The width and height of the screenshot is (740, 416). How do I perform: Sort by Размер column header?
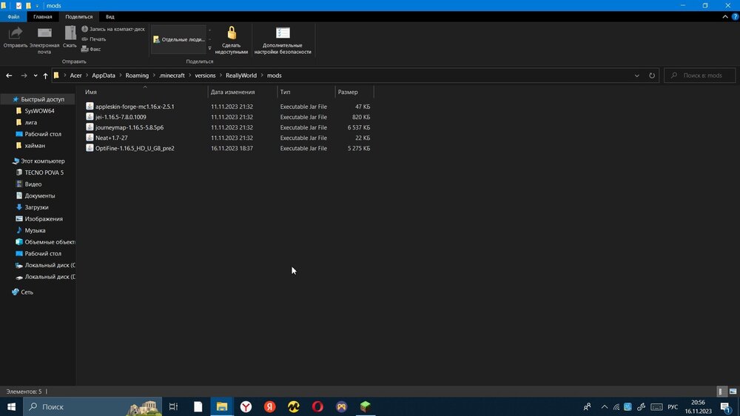(354, 92)
